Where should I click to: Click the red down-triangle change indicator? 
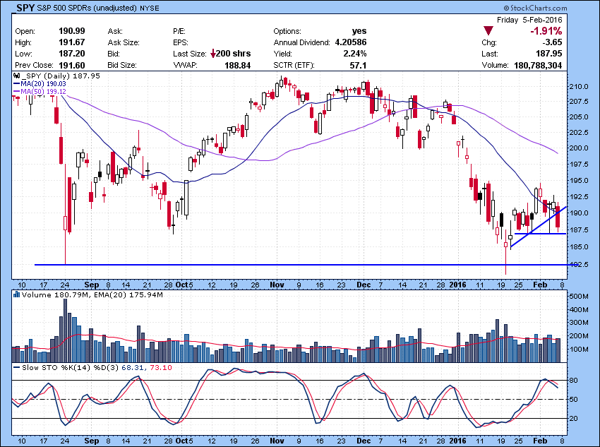click(x=488, y=30)
